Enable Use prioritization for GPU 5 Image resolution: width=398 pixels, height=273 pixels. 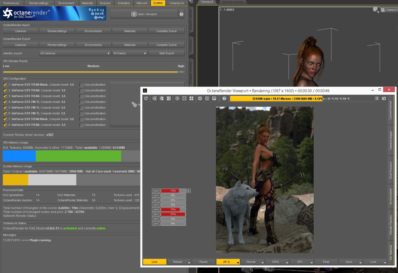pyautogui.click(x=81, y=108)
